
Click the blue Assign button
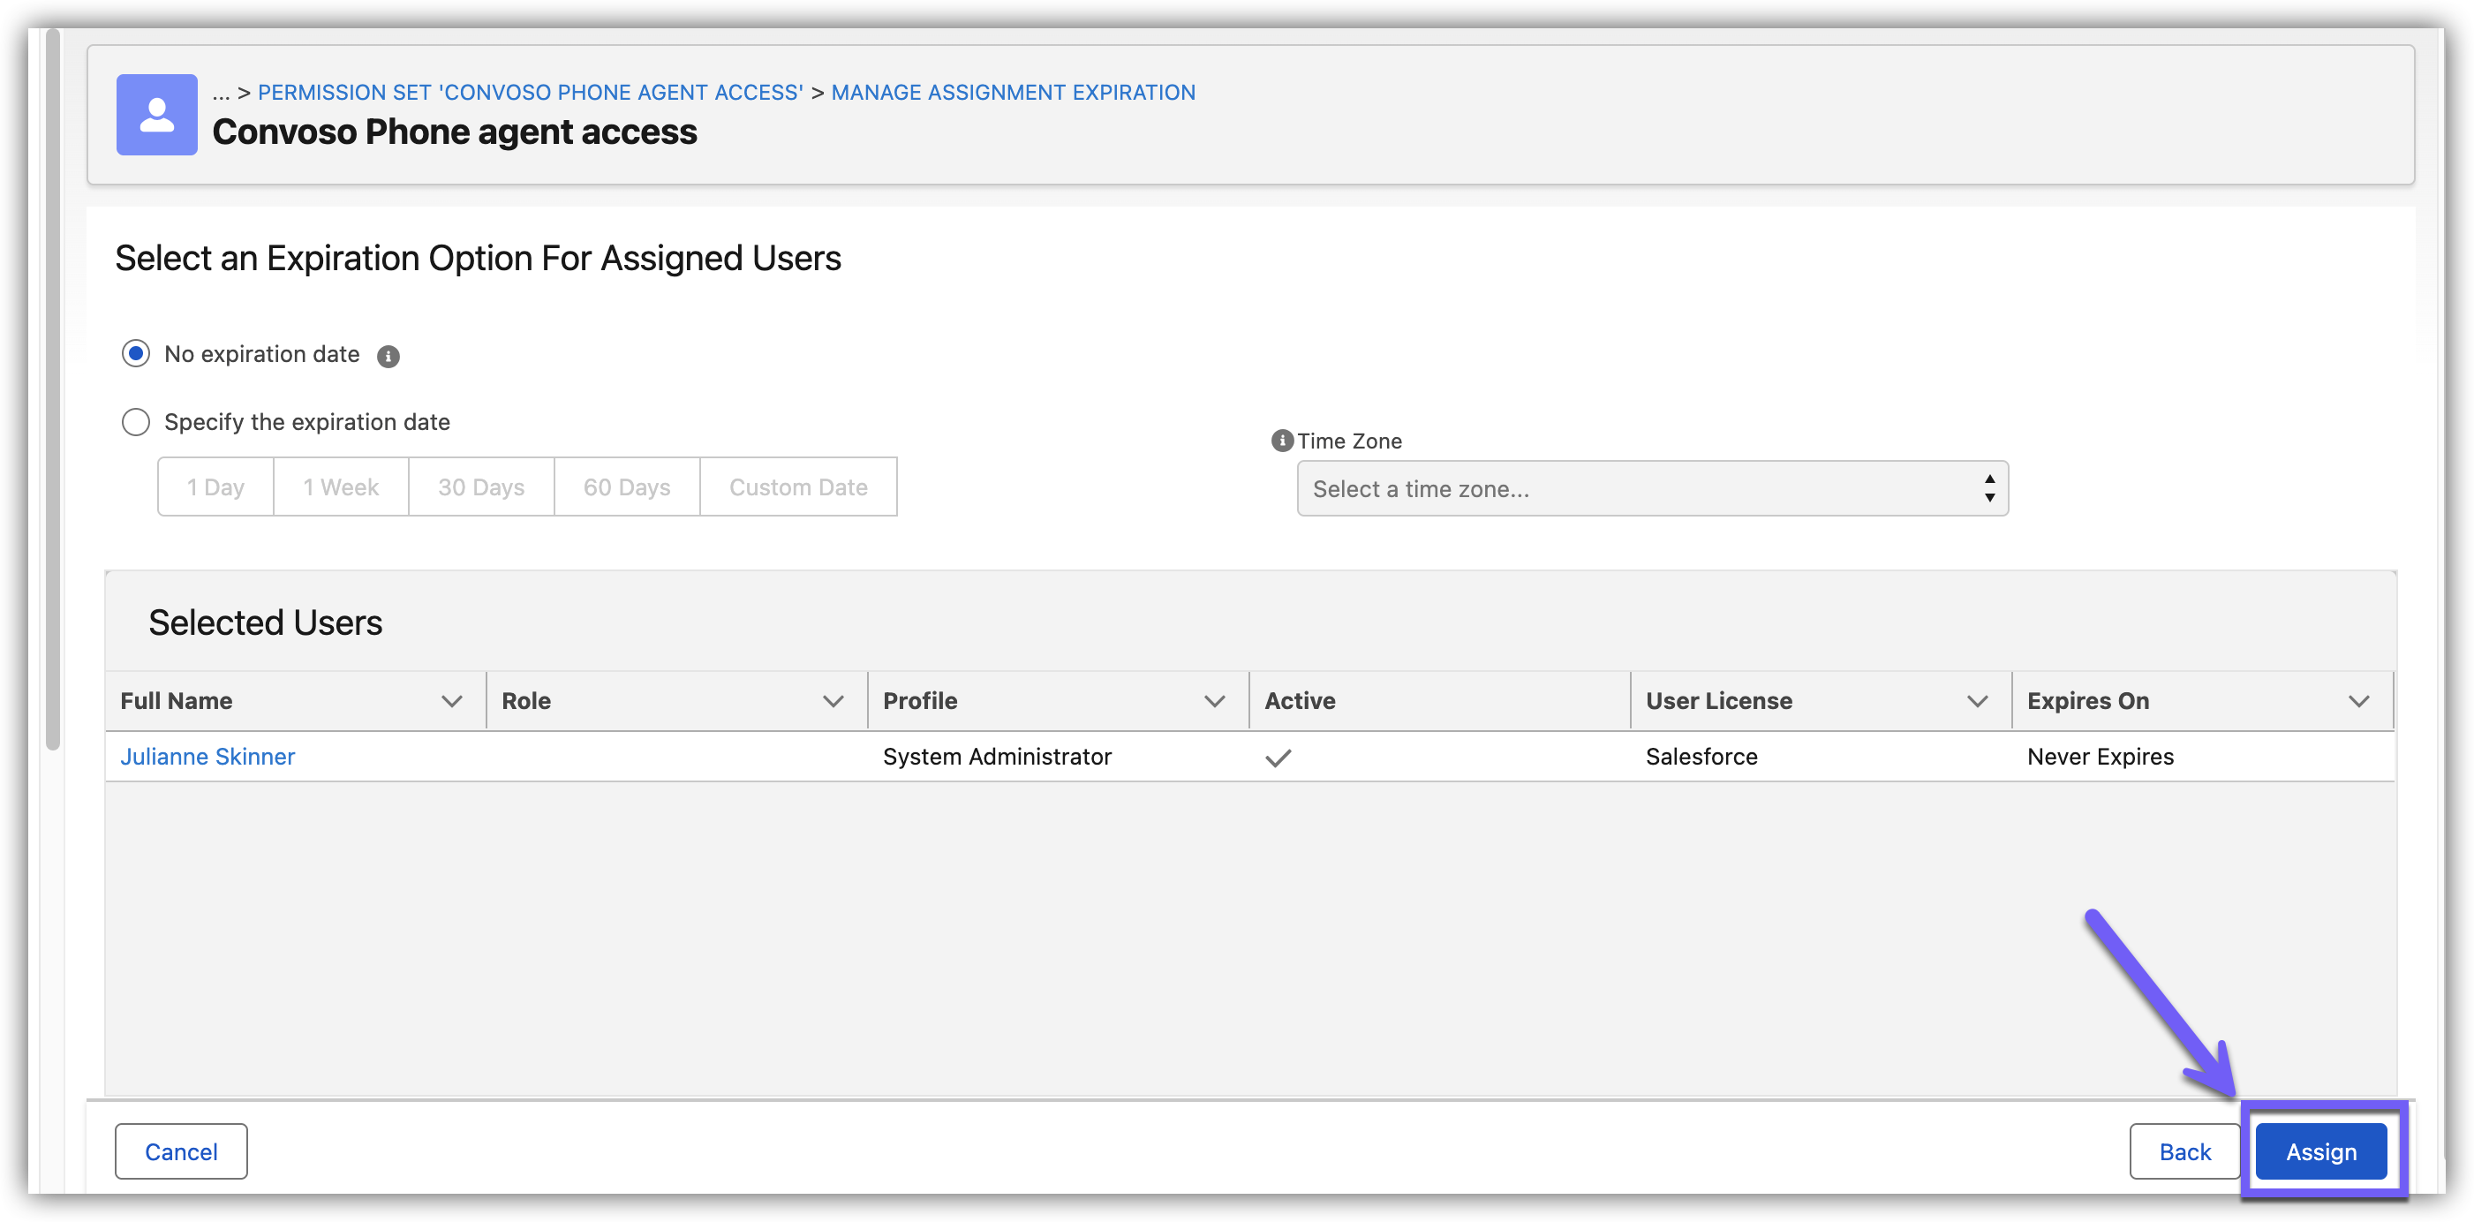pyautogui.click(x=2320, y=1152)
